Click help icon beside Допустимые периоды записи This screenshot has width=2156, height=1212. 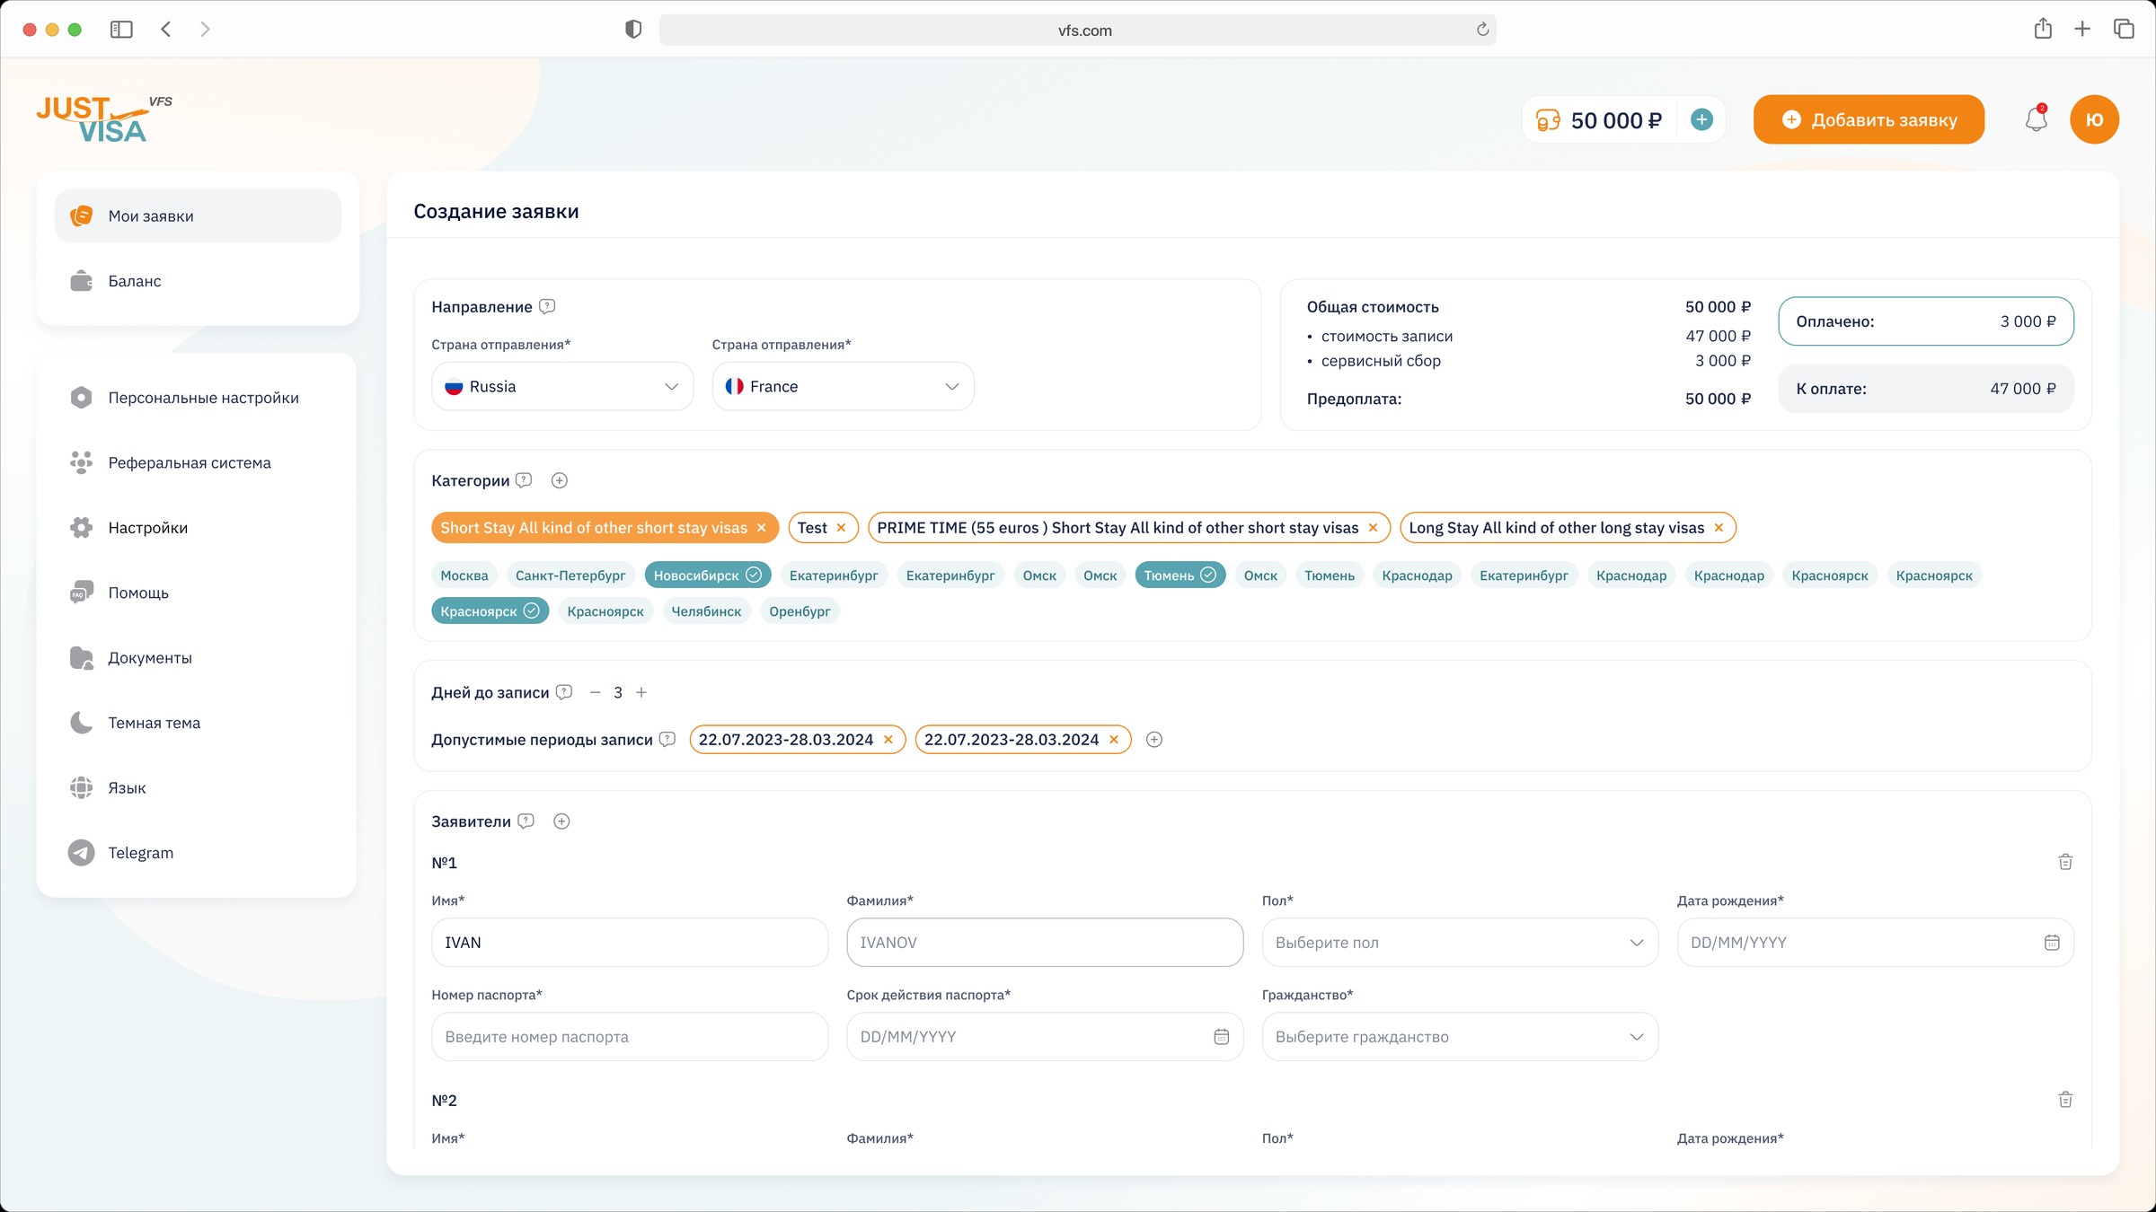click(667, 739)
